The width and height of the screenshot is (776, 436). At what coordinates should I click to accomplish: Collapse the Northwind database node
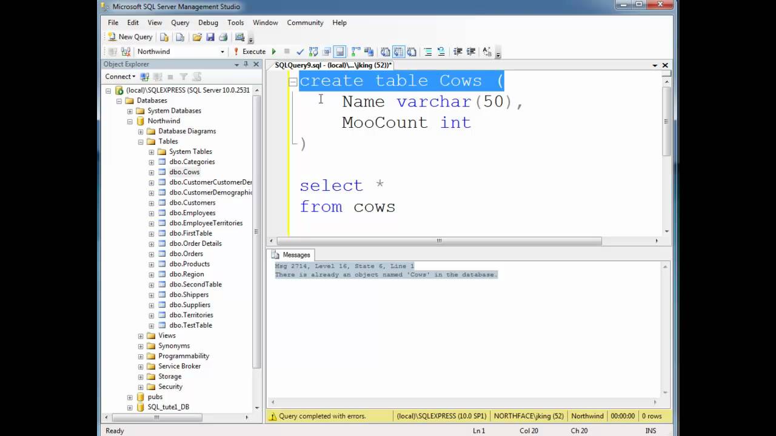[x=130, y=121]
